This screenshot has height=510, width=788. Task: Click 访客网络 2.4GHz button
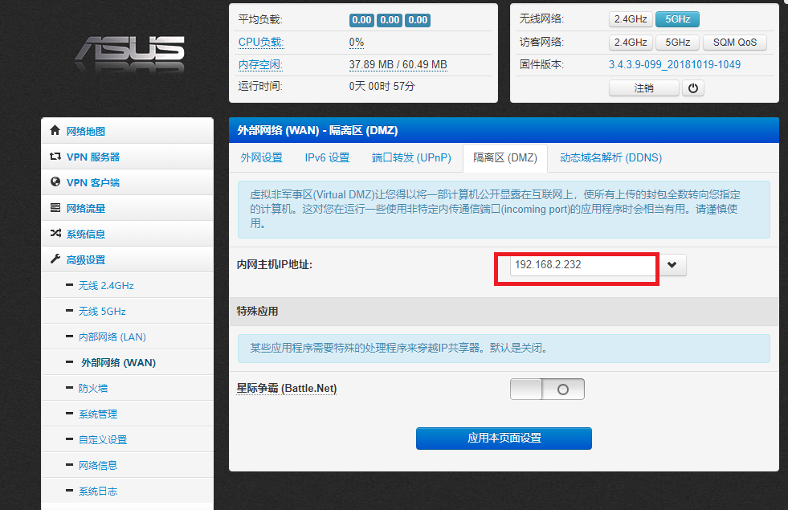[x=631, y=43]
